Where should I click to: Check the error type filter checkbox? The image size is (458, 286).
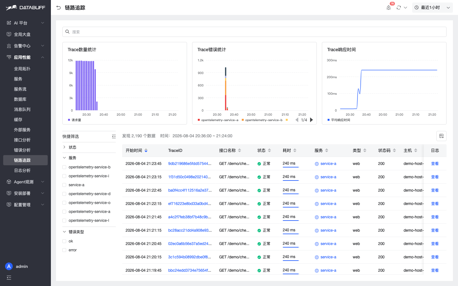[64, 250]
